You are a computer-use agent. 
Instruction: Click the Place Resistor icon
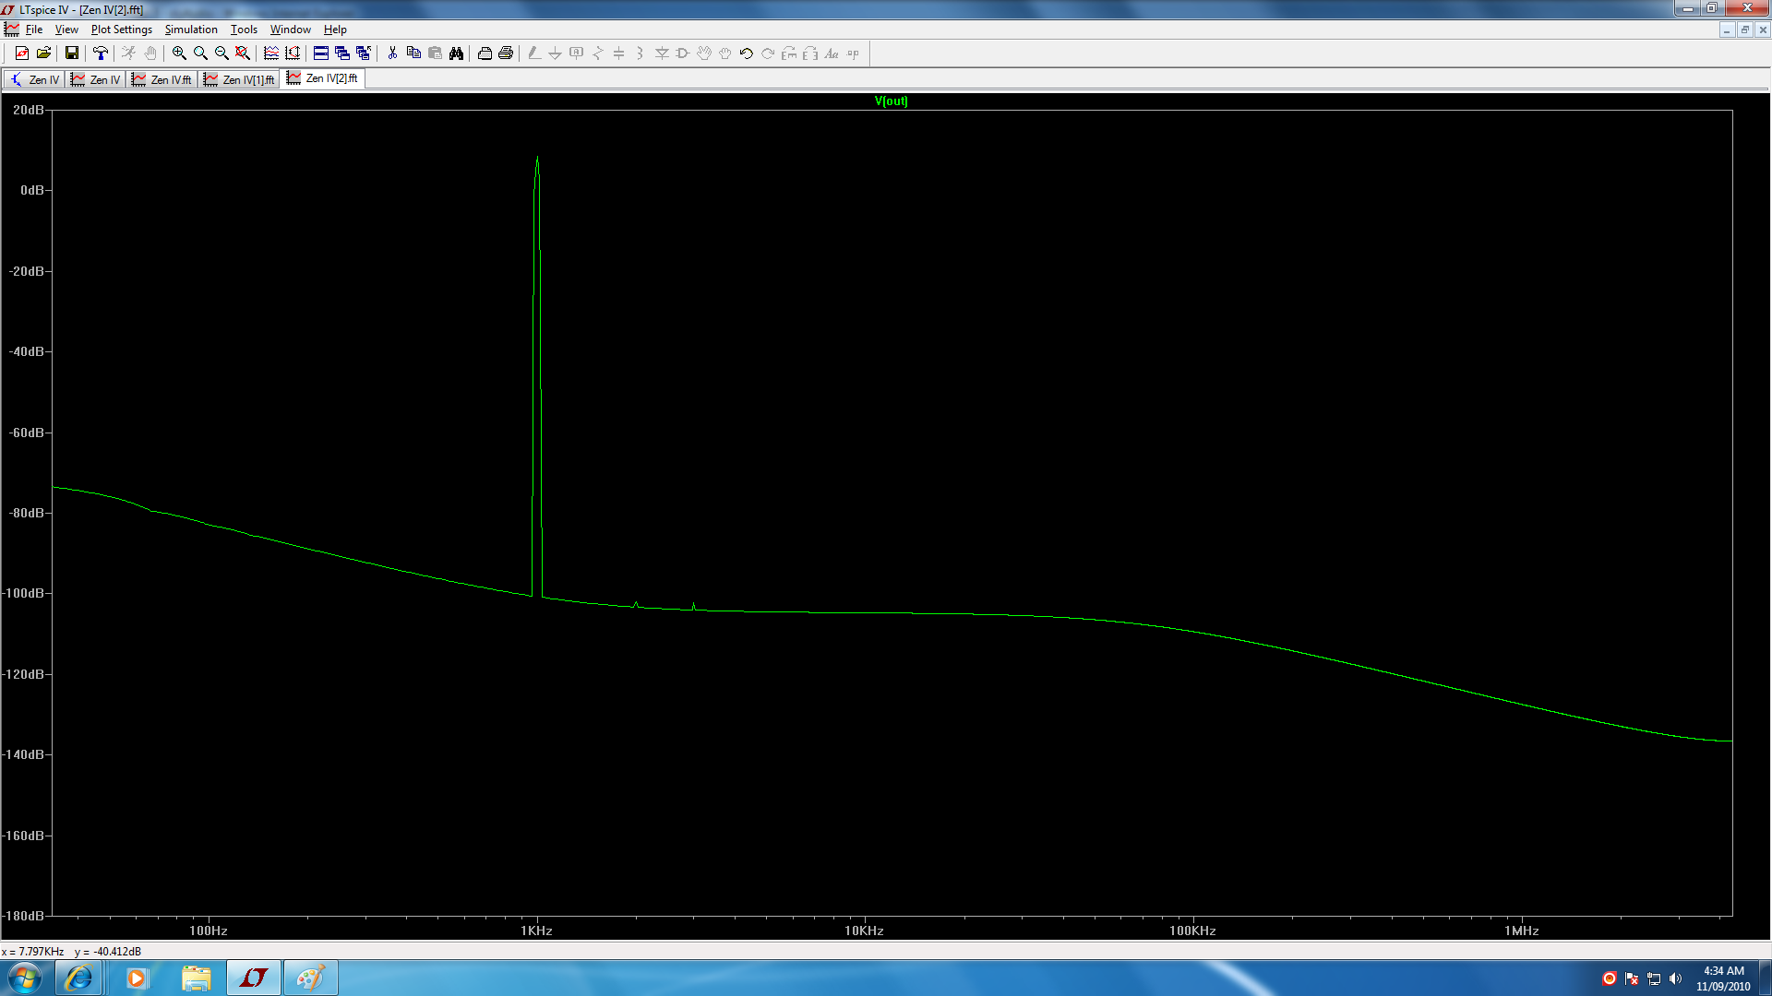pos(598,53)
